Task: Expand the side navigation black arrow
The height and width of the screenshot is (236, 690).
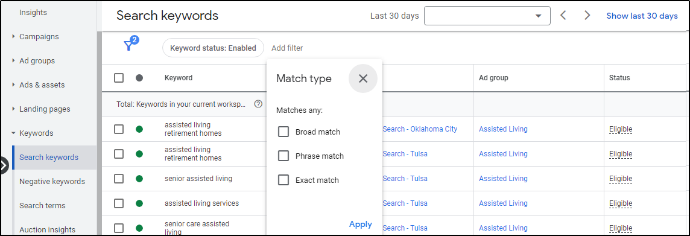Action: tap(4, 165)
